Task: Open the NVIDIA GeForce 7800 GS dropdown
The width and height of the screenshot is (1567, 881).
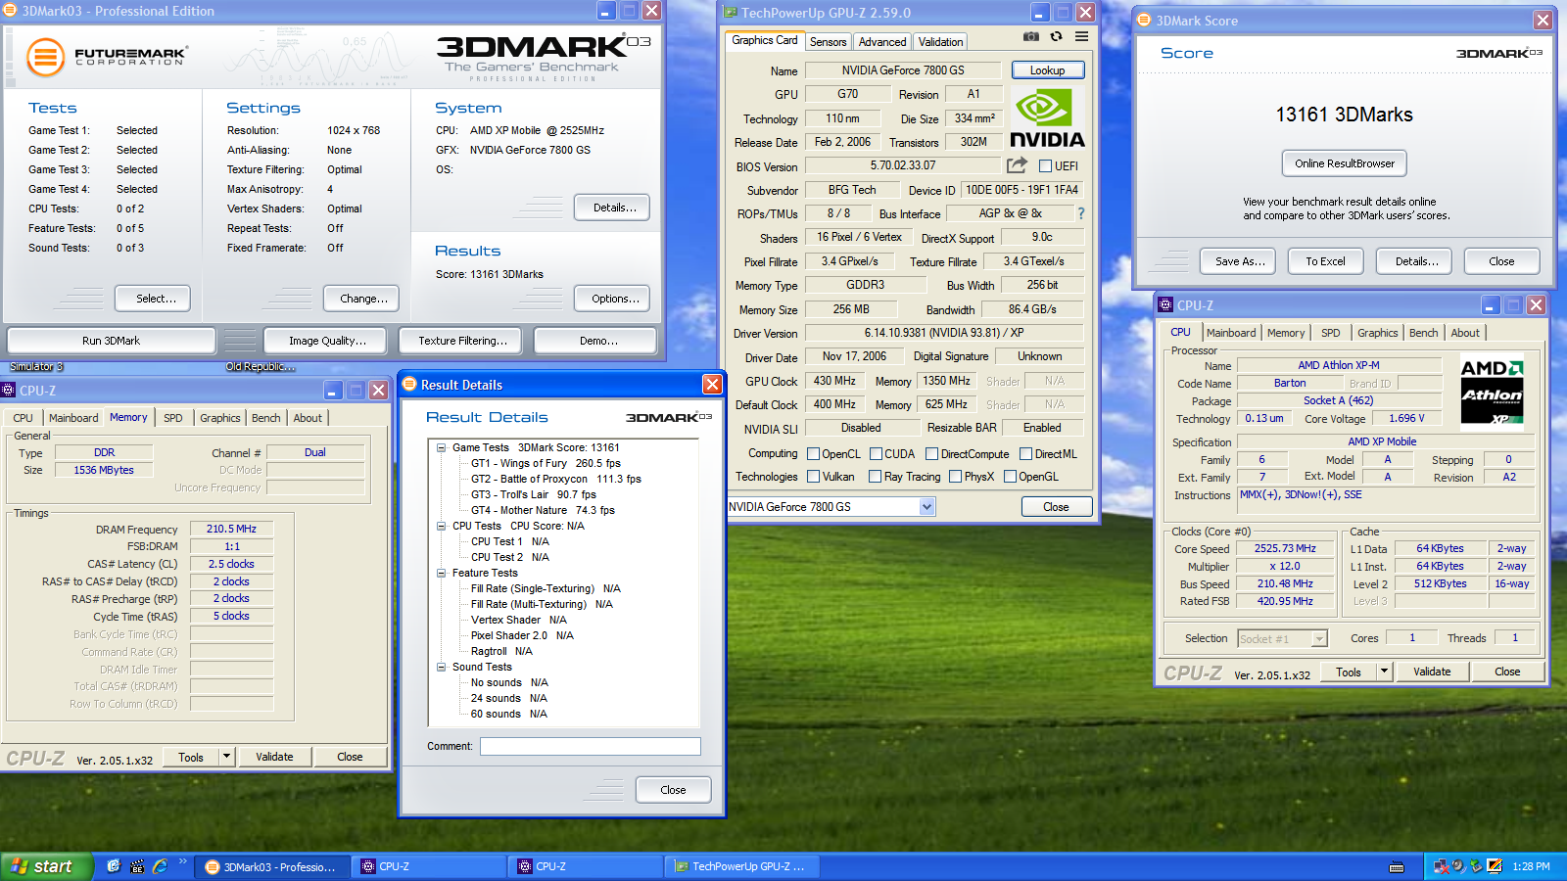Action: (x=927, y=507)
